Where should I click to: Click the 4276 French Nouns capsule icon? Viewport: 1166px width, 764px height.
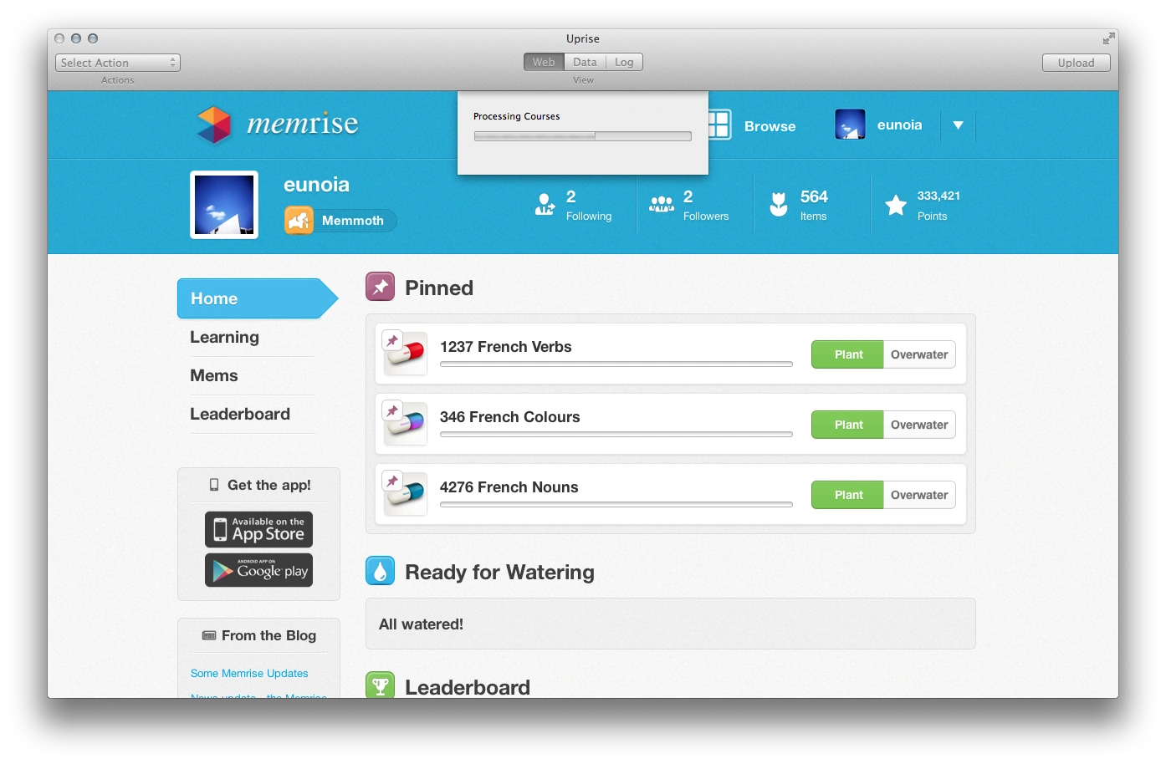click(405, 494)
